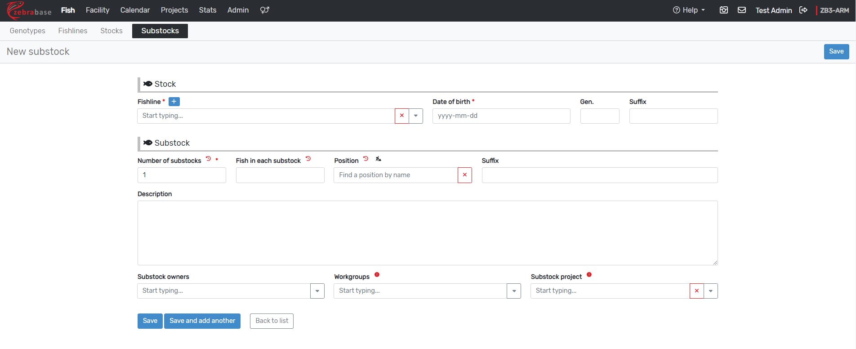Open the Facility menu
Viewport: 856px width, 349px height.
pos(98,10)
